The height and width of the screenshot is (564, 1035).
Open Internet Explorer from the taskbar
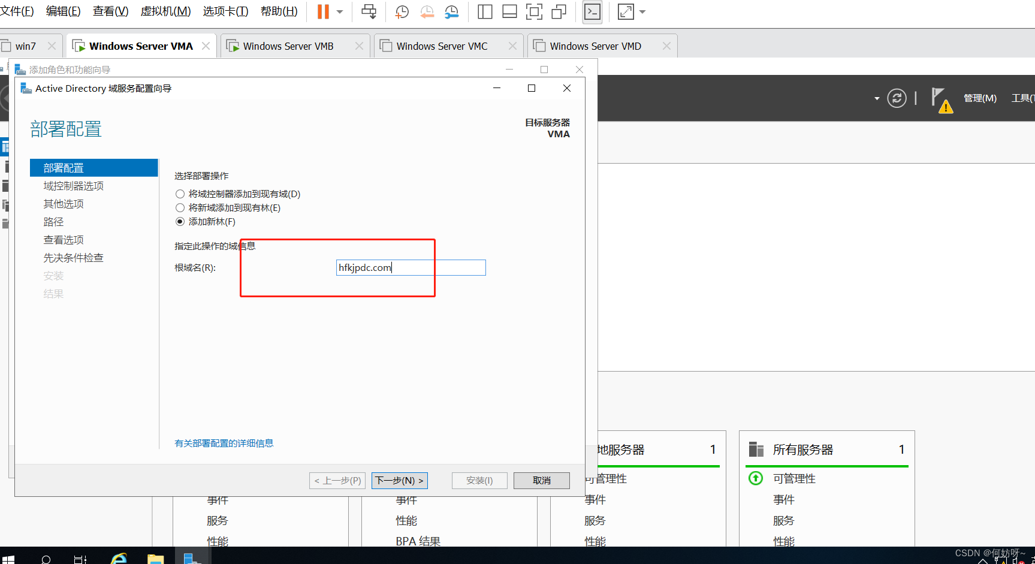(119, 559)
